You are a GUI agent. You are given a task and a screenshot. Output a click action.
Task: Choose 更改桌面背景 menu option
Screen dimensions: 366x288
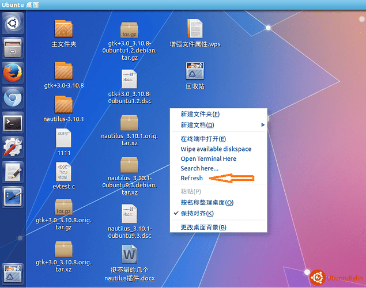point(203,227)
